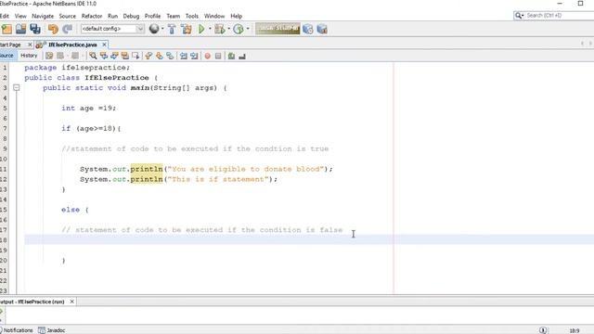Run the project with the green play icon
Screen dimensions: 594x334
201,29
